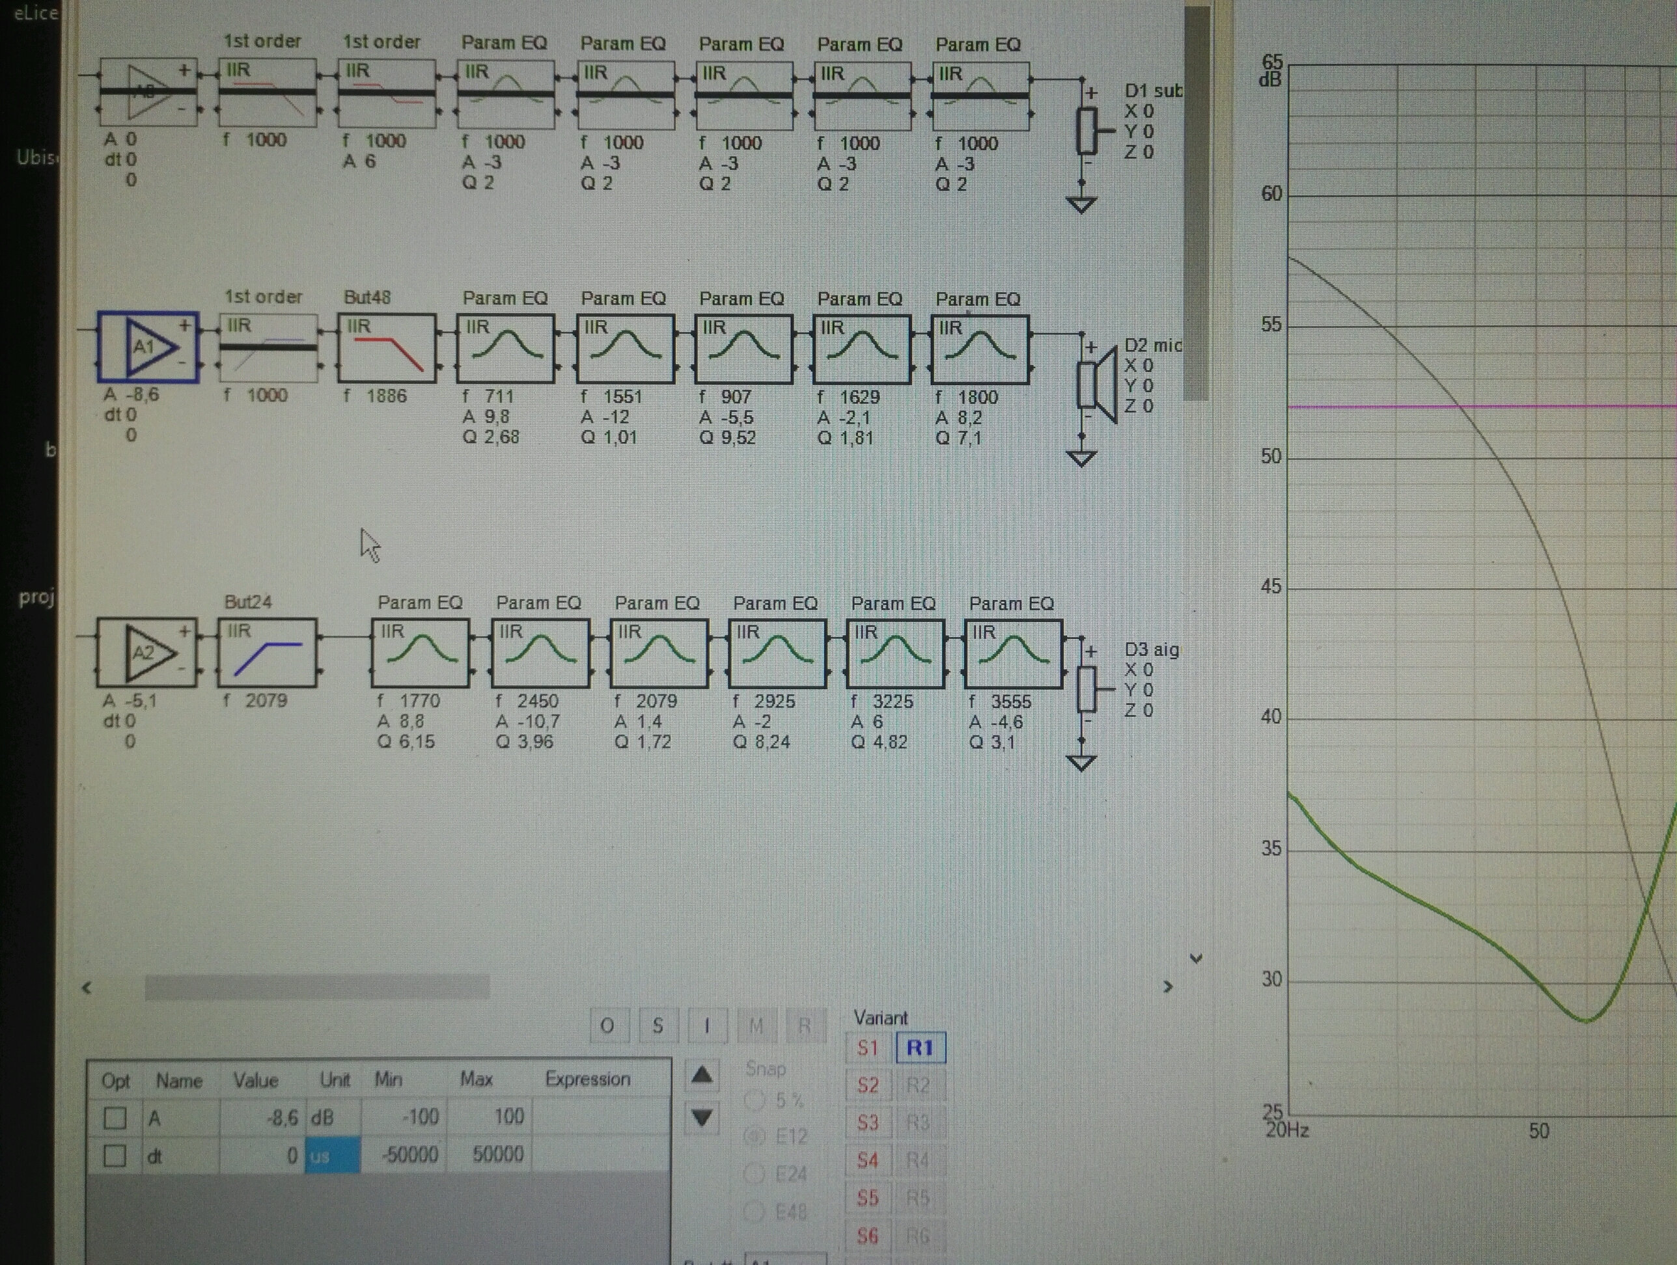Switch to variant S4
This screenshot has height=1265, width=1677.
pyautogui.click(x=868, y=1160)
